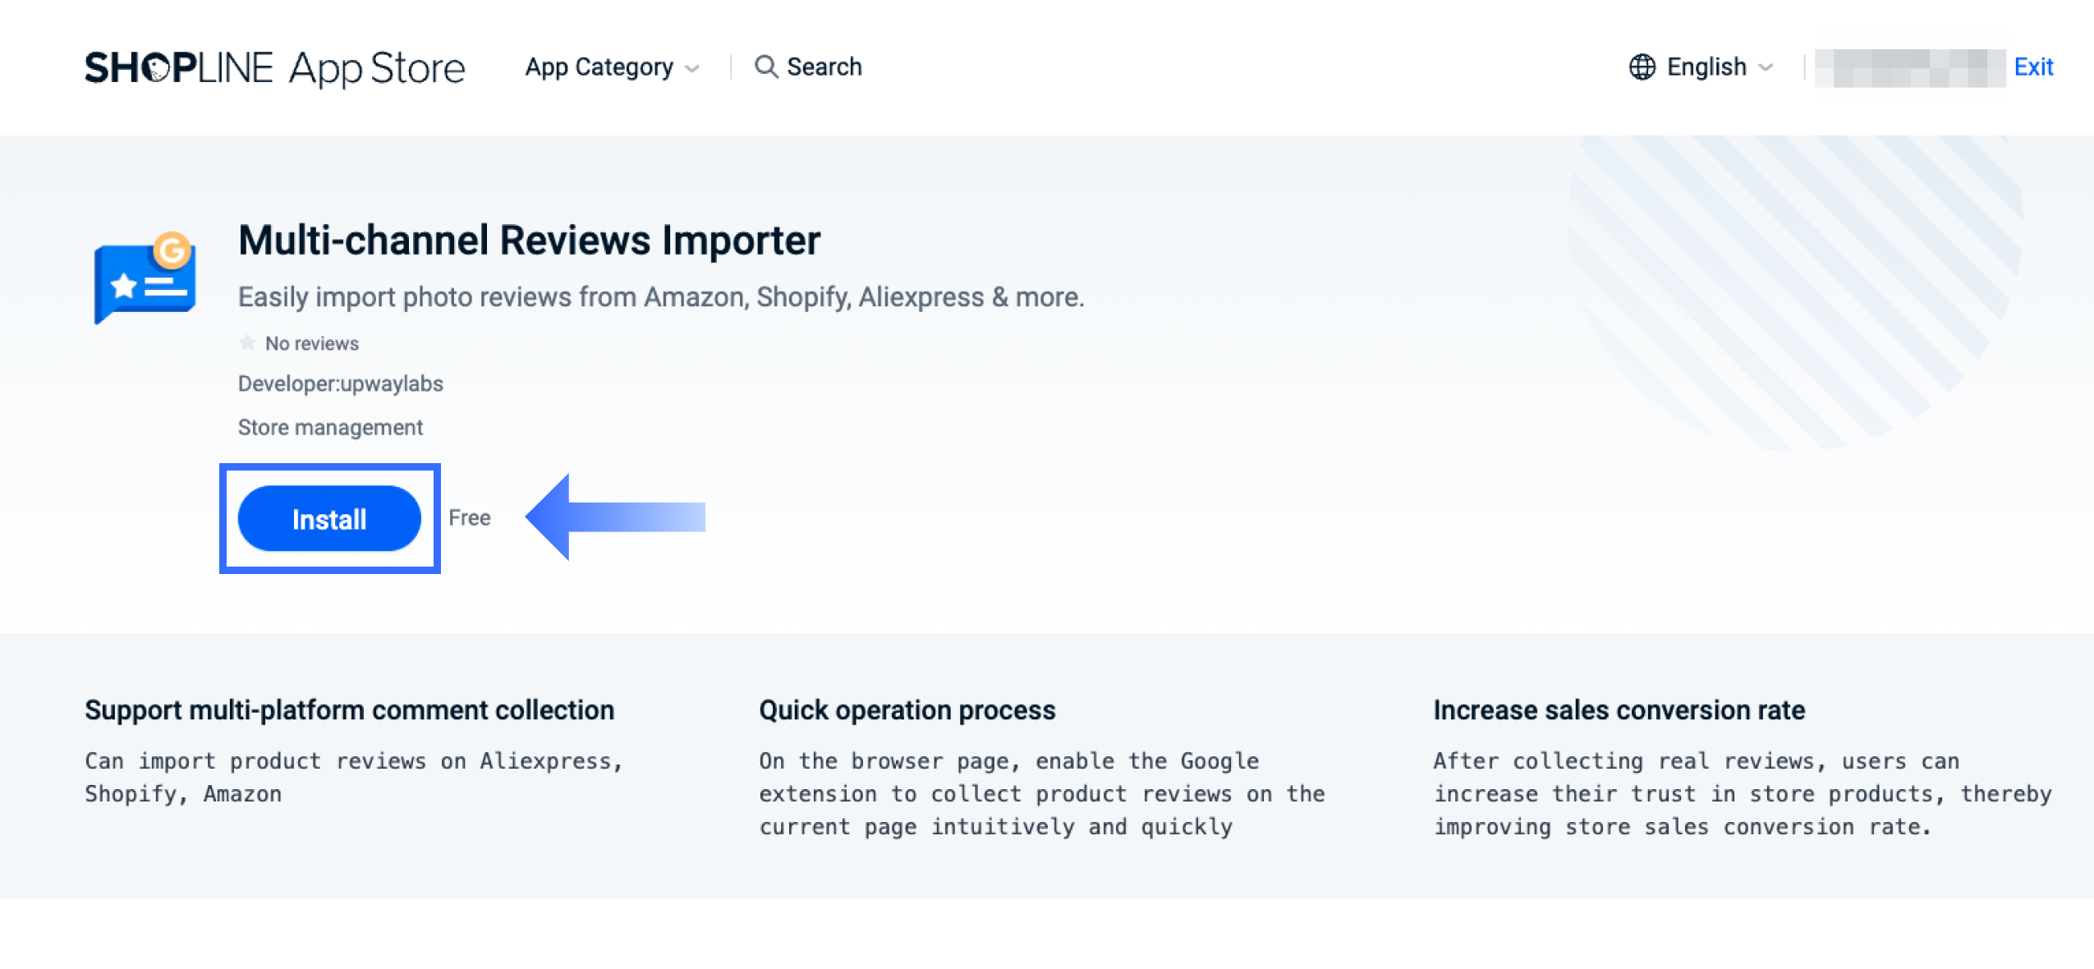2094x969 pixels.
Task: Click Developer:upwaylabs text
Action: tap(340, 383)
